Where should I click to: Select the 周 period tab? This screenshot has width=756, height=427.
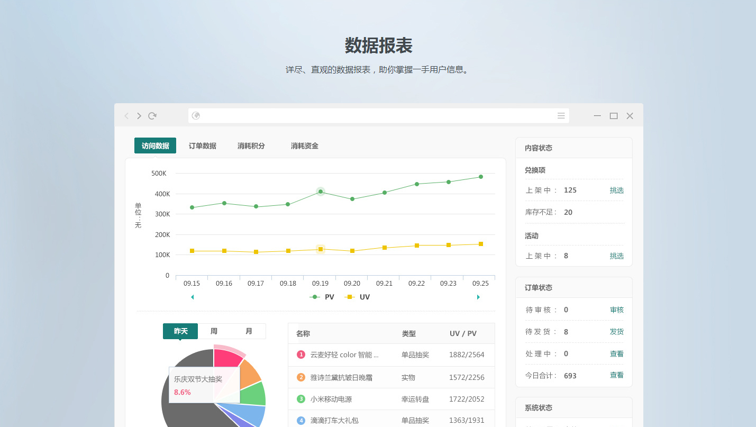tap(214, 331)
